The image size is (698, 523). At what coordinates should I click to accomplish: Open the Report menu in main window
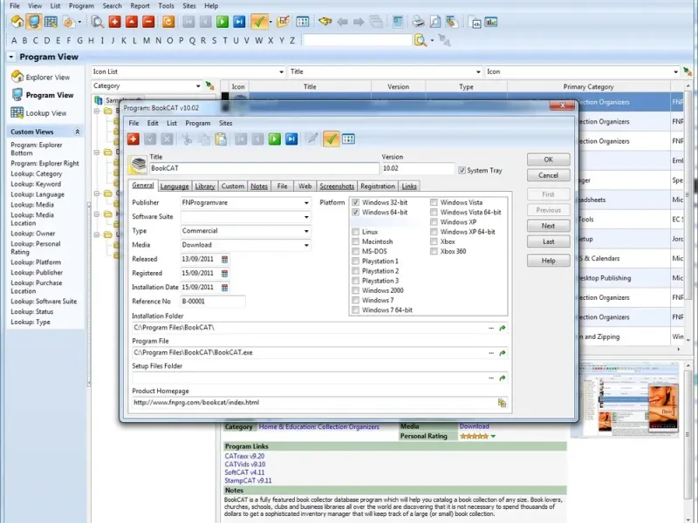click(140, 6)
